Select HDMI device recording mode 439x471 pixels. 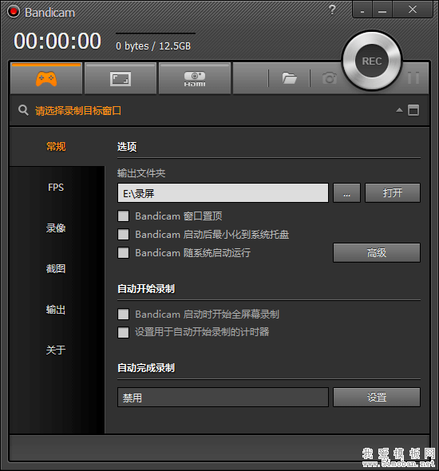pos(195,79)
